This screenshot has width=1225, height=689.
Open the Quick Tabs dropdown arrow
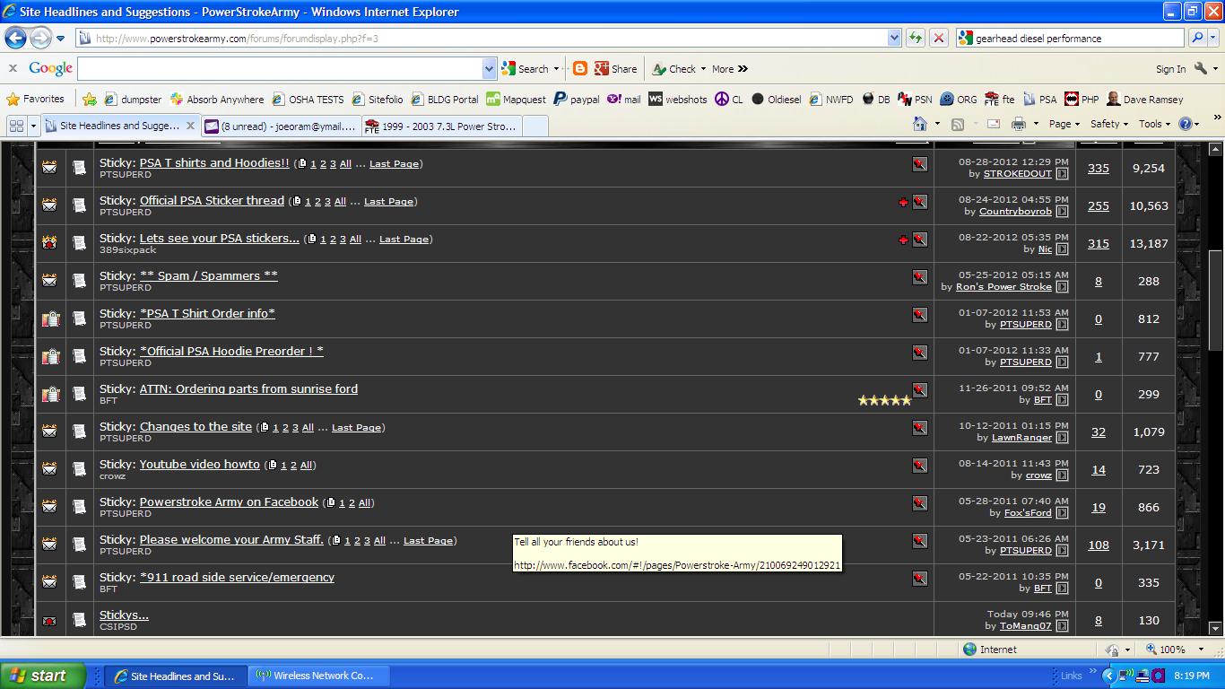click(x=33, y=126)
